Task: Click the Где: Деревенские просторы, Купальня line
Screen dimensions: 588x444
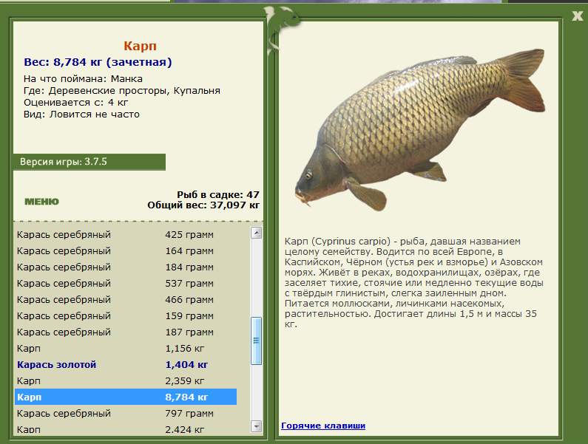Action: 122,91
